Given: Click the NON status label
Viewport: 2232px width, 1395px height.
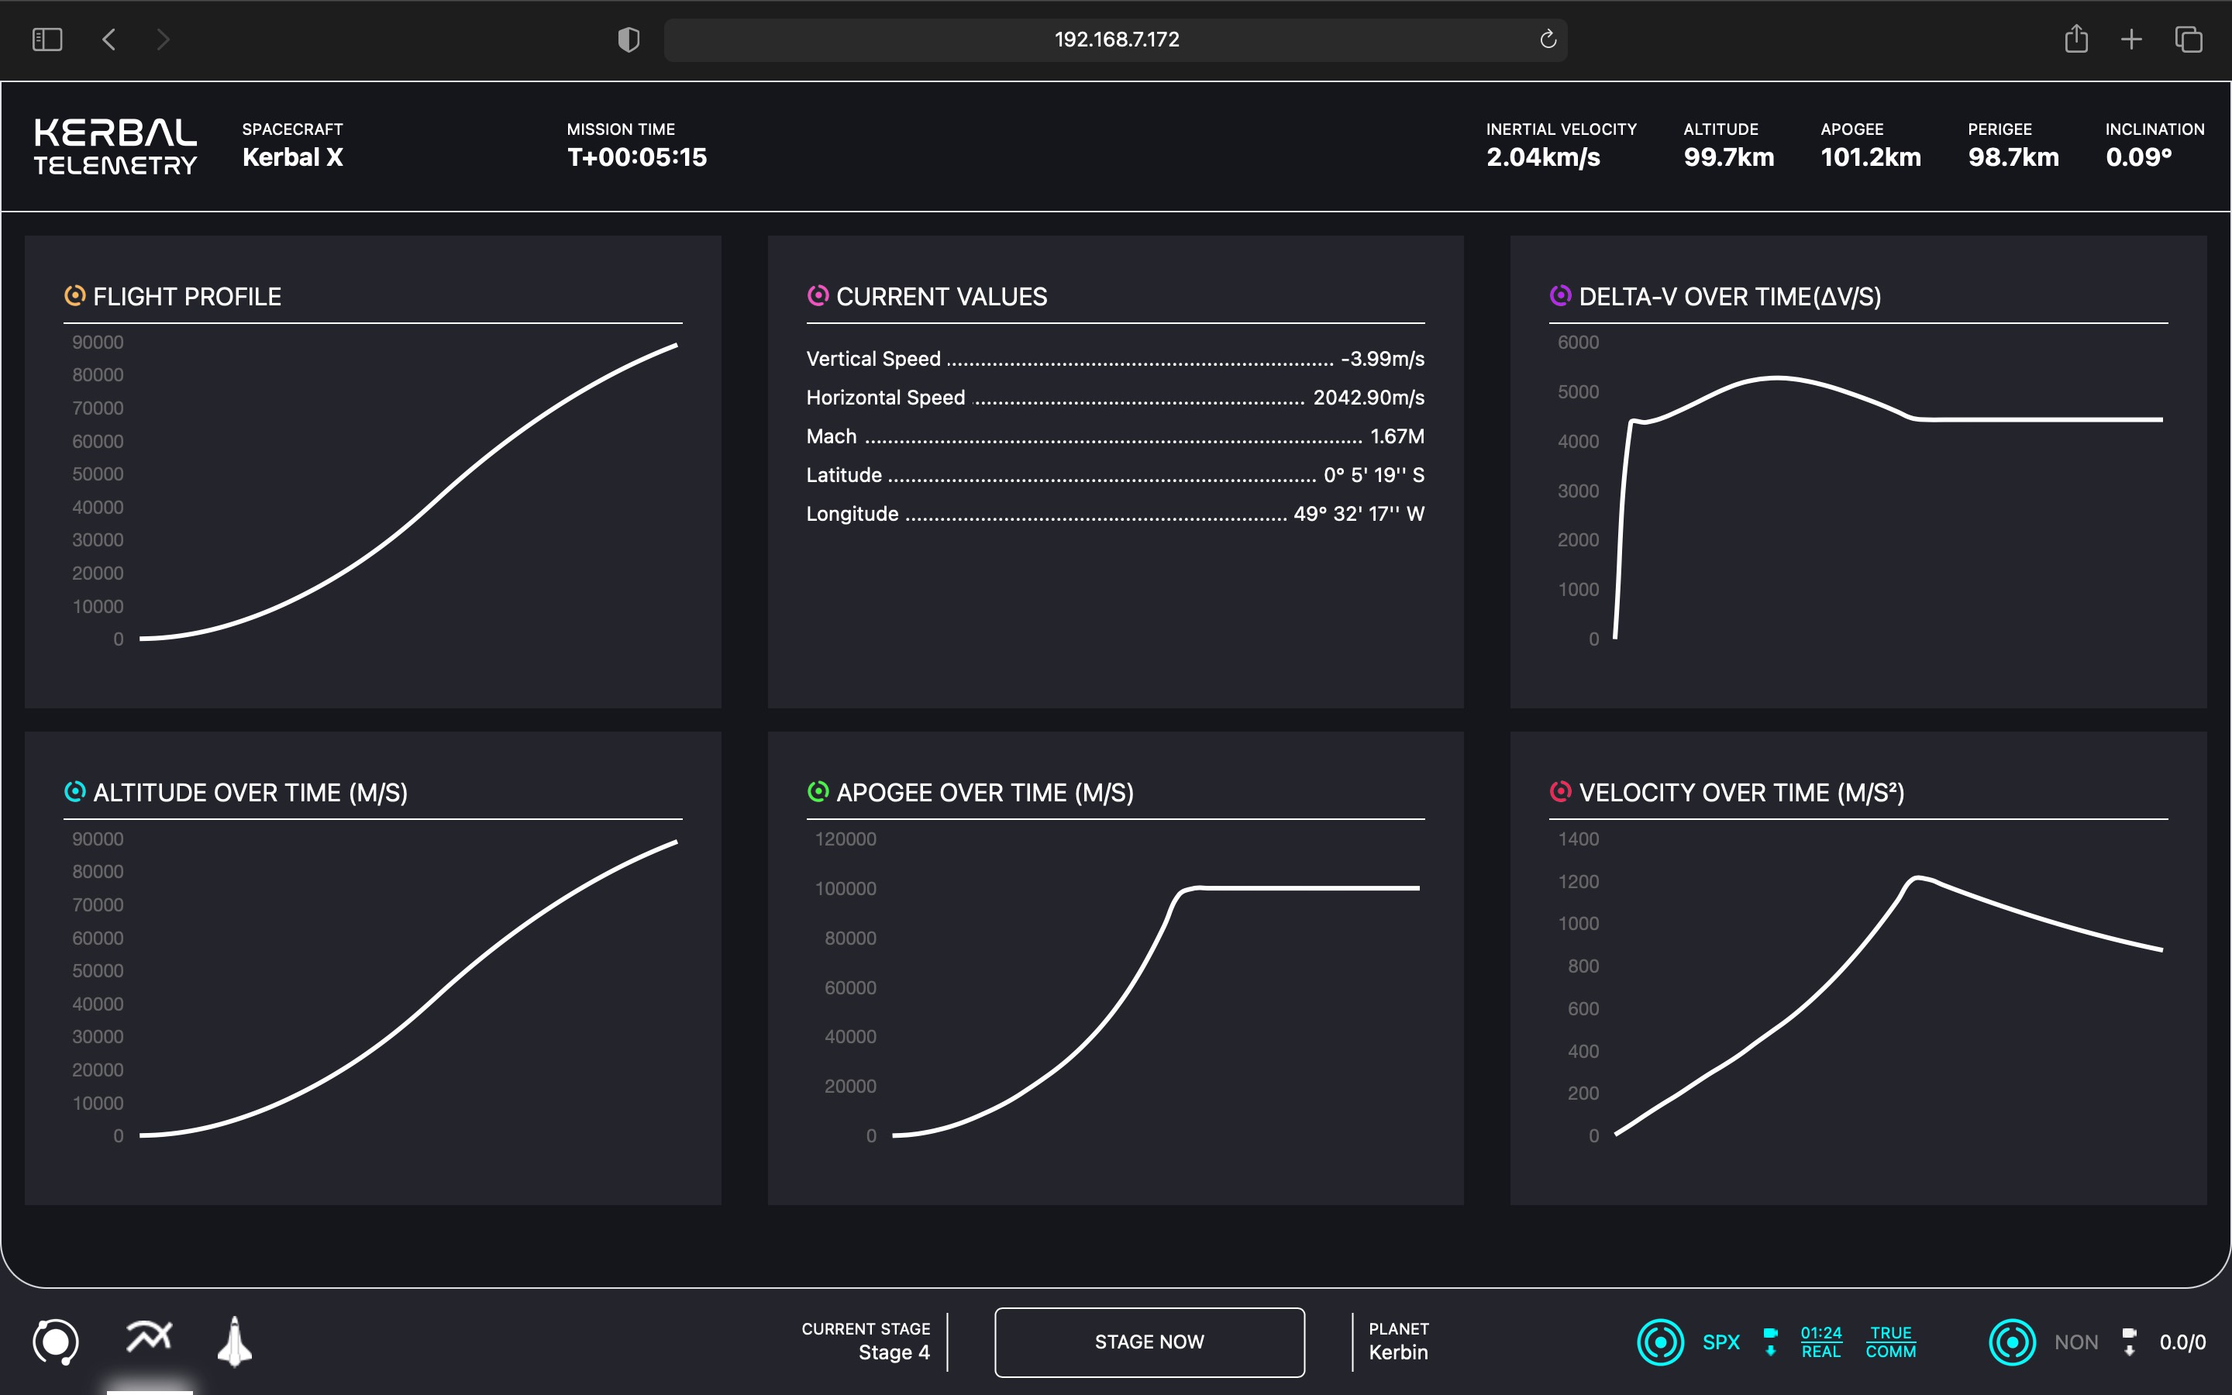Looking at the screenshot, I should [x=2076, y=1342].
